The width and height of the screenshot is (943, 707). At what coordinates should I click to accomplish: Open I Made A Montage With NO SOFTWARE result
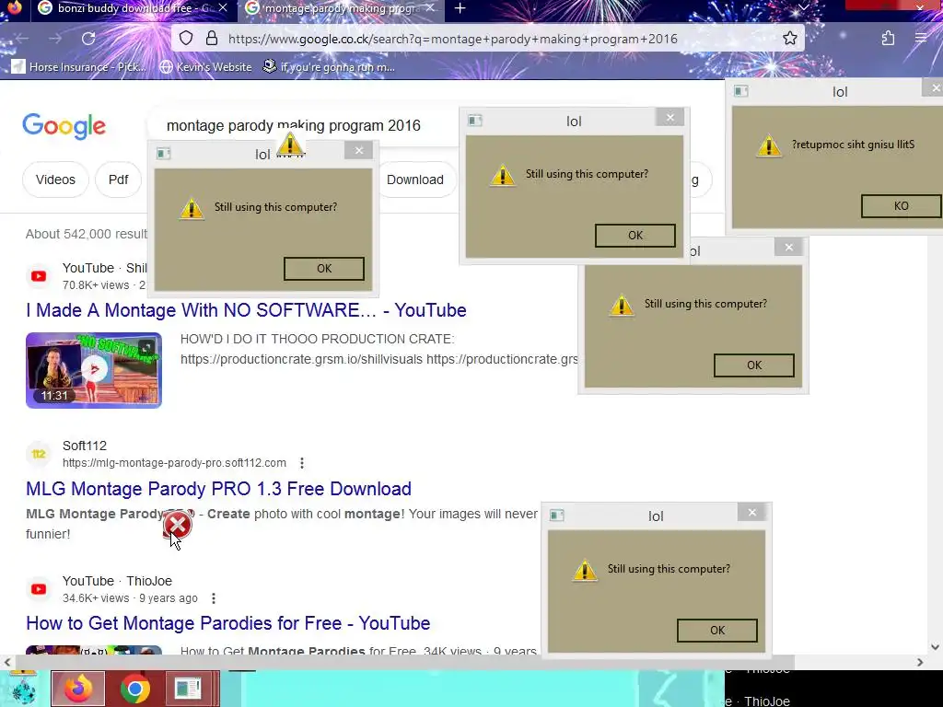[246, 310]
